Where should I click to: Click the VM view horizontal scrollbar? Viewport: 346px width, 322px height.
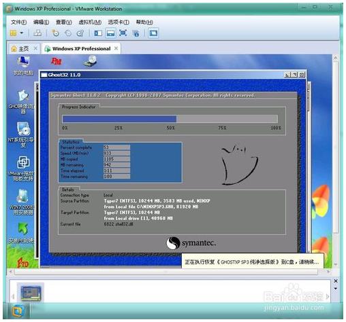(x=166, y=272)
